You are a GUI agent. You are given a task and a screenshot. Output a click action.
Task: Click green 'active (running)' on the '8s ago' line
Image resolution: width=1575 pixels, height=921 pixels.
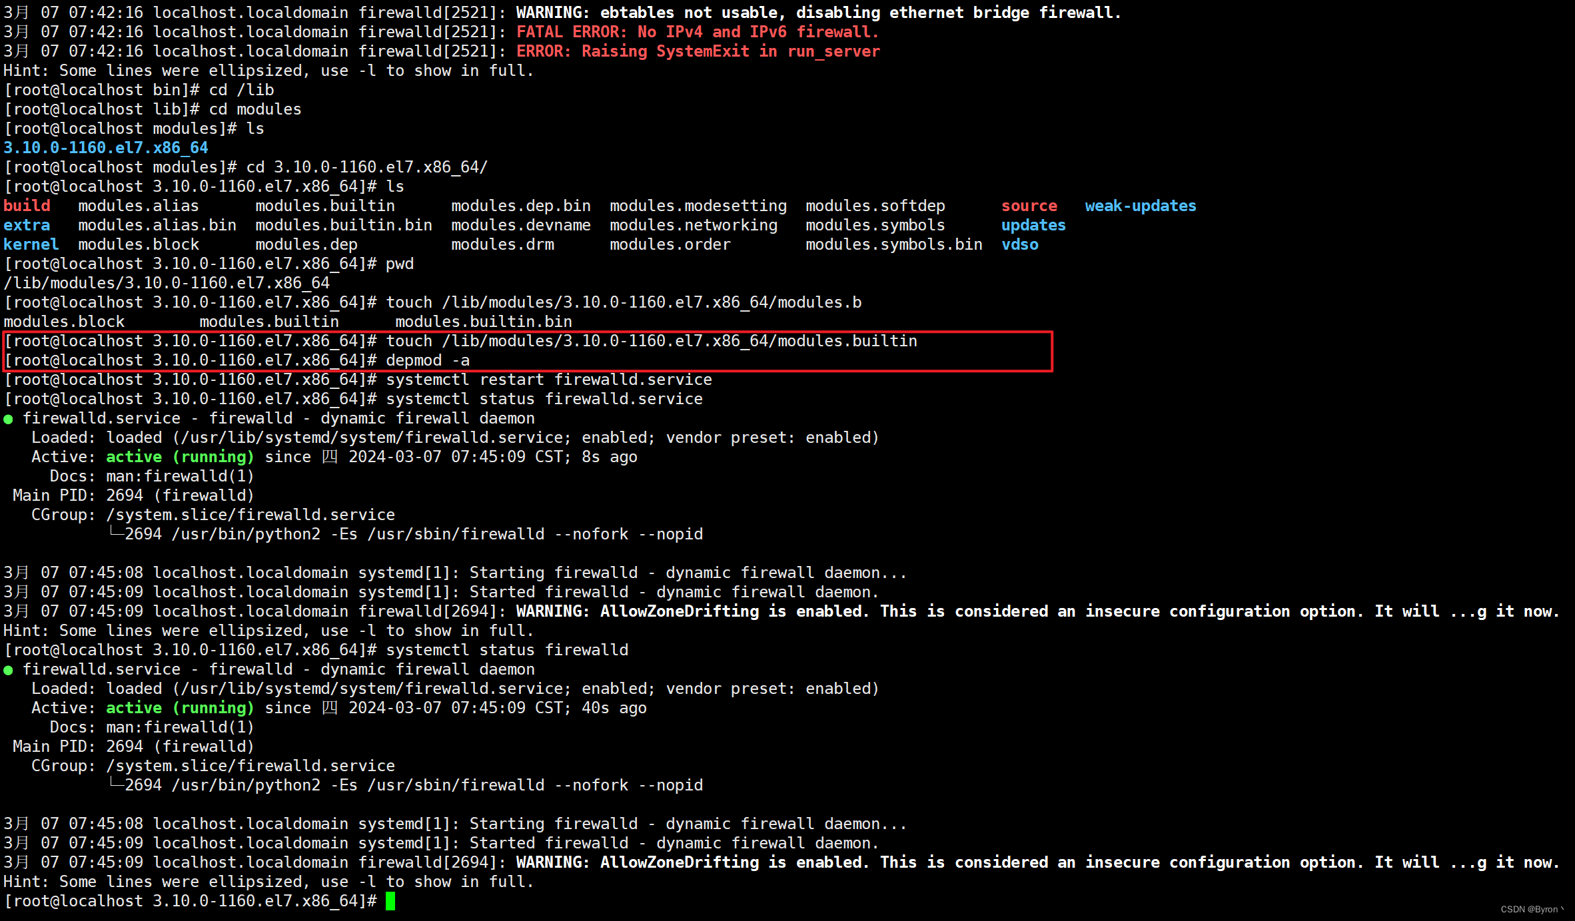[x=180, y=457]
